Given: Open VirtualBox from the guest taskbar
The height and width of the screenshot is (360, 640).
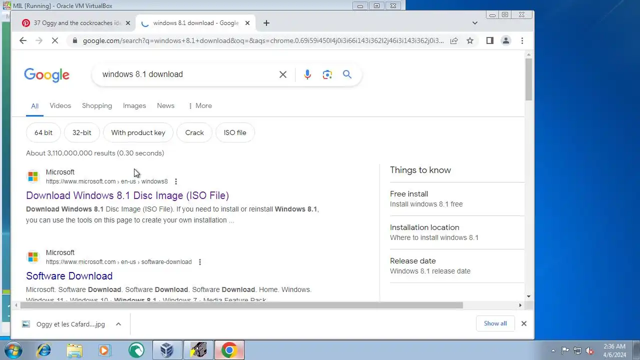Looking at the screenshot, I should (x=167, y=350).
